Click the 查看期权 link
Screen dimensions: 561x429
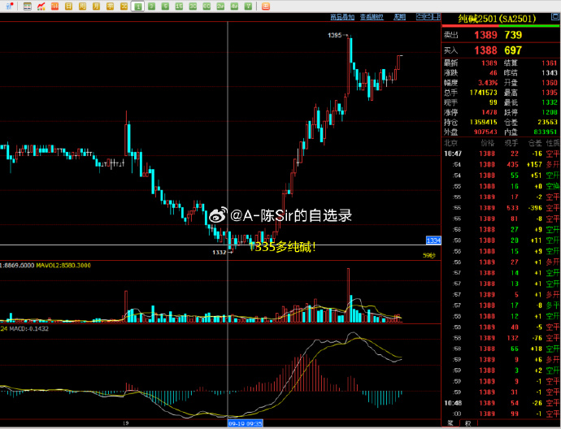tap(372, 16)
